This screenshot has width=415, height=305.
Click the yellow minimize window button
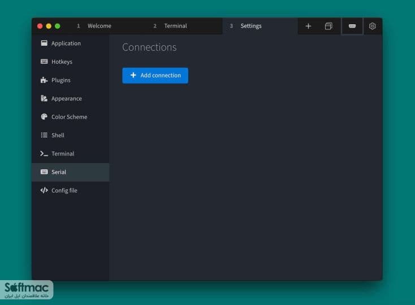49,26
